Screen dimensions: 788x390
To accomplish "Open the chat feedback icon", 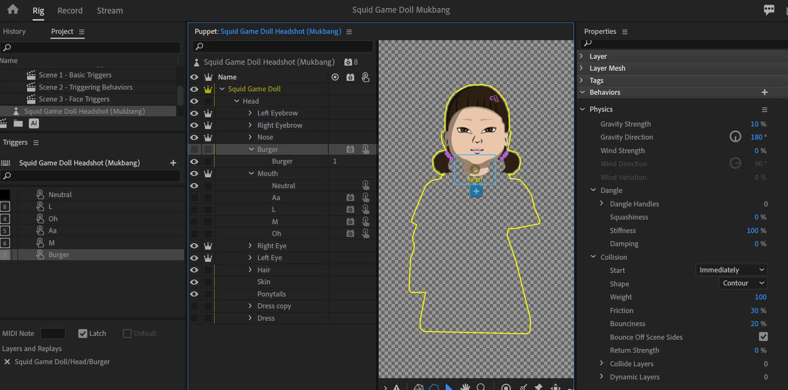I will click(x=769, y=10).
